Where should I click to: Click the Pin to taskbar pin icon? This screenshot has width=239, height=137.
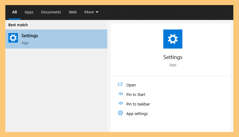click(120, 103)
